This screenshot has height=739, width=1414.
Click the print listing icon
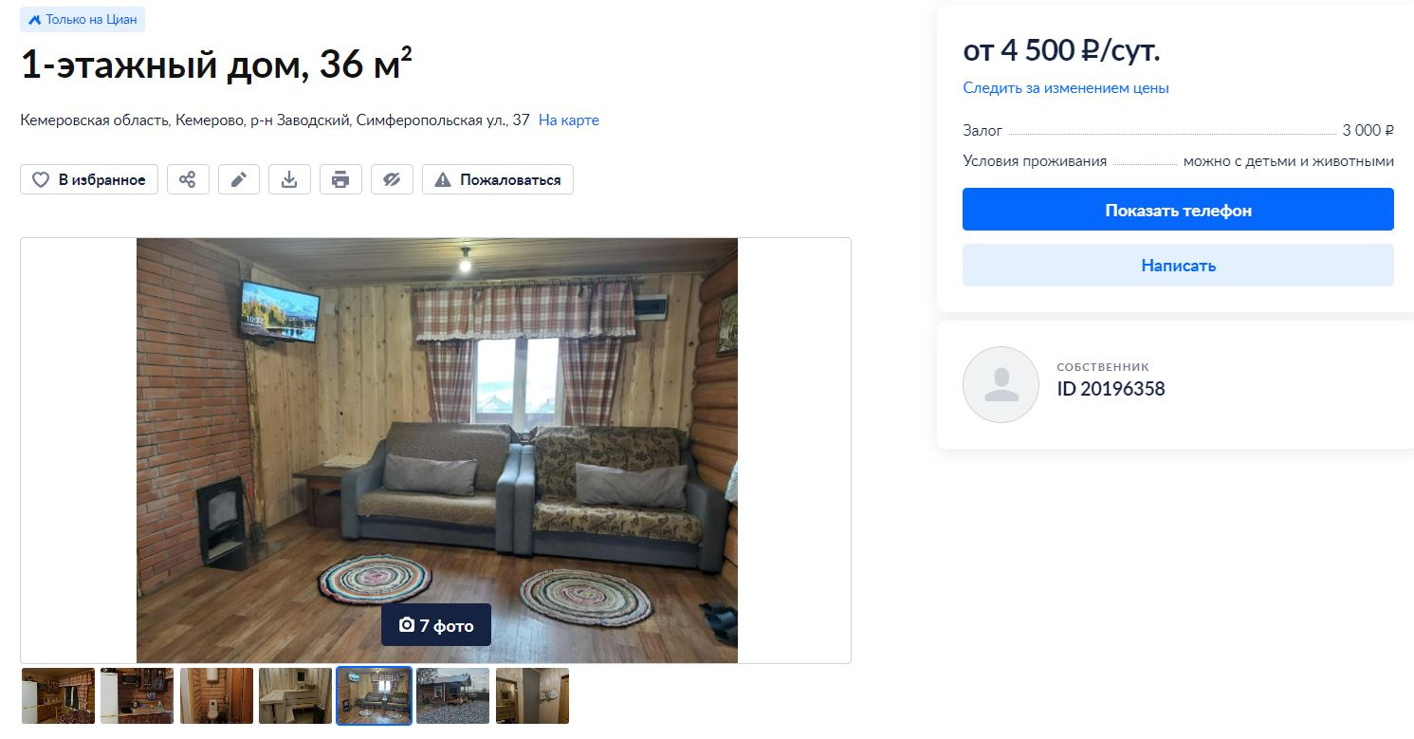point(340,179)
